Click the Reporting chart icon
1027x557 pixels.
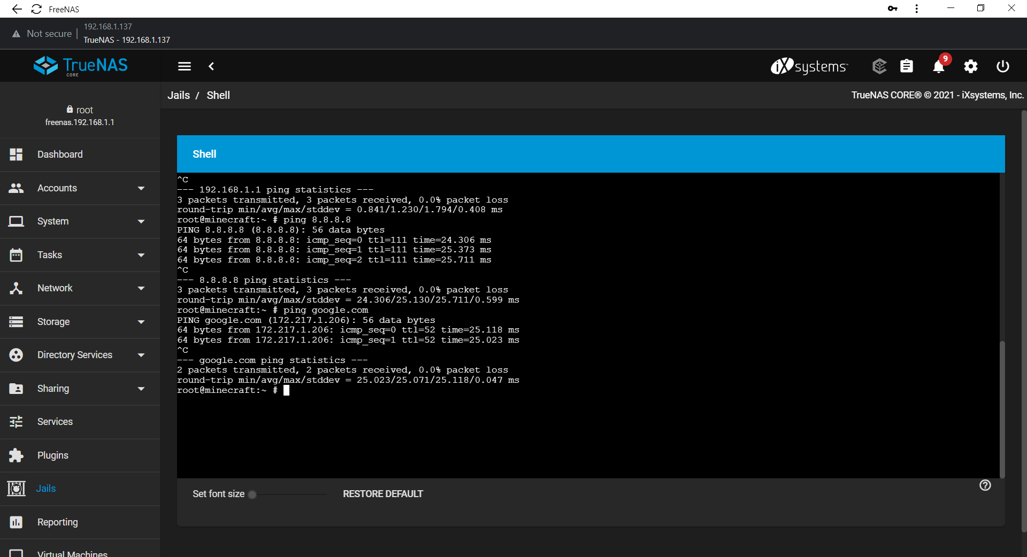[x=16, y=522]
